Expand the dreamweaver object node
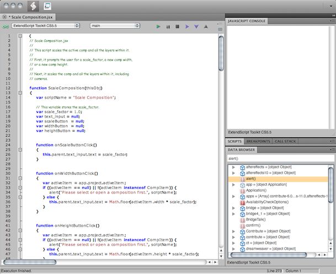Screen dimensions: 336x274 (x=233, y=249)
